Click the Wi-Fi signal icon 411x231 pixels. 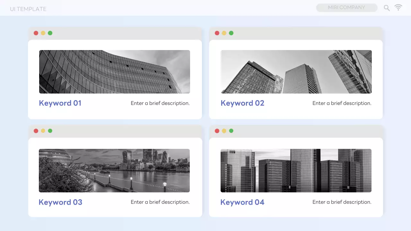tap(398, 8)
